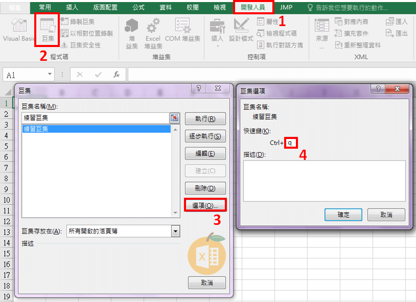Click the 巨集 (Macros) ribbon icon

point(47,29)
